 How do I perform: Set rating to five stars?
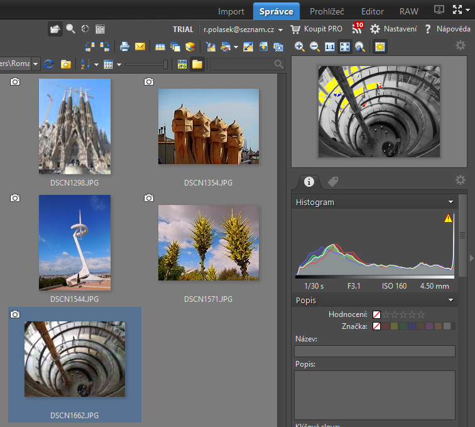pyautogui.click(x=421, y=314)
